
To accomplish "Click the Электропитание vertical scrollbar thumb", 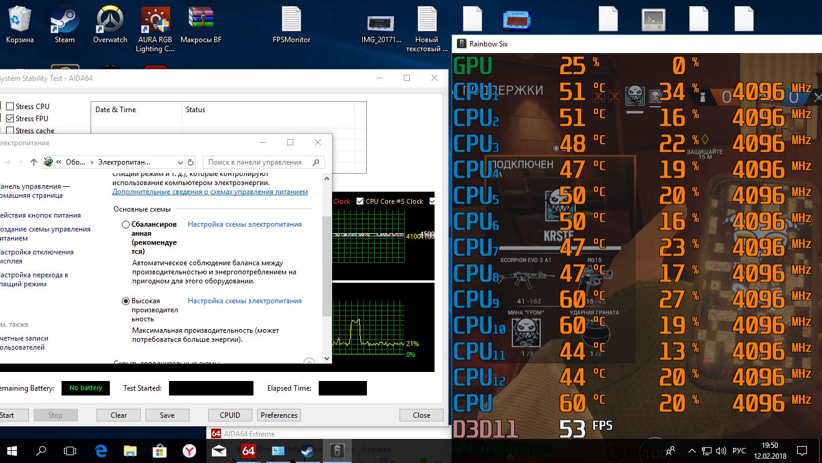I will click(327, 266).
